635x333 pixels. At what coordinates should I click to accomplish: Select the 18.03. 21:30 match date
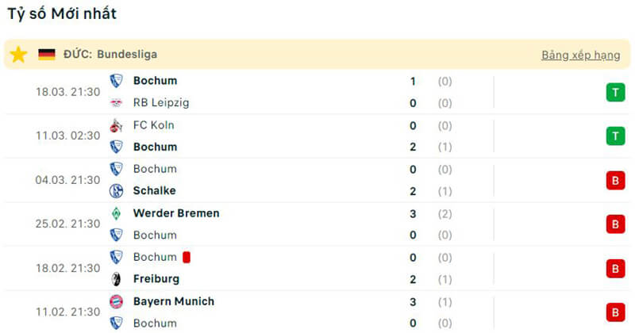(x=67, y=92)
